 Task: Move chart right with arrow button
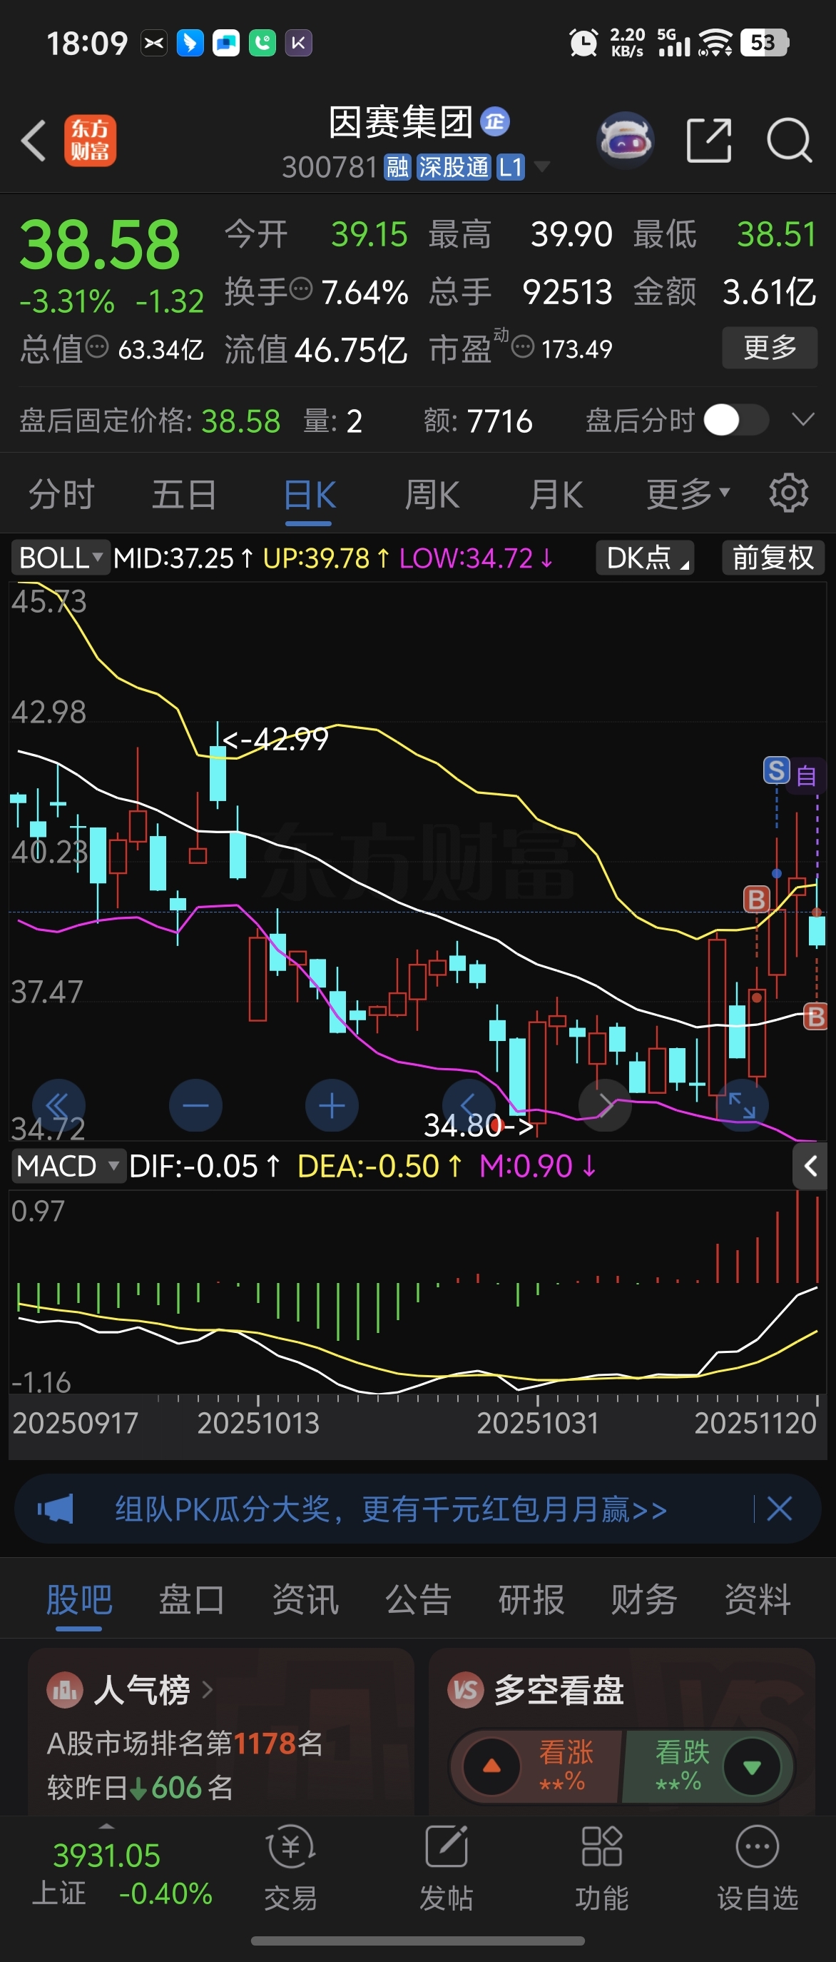[605, 1105]
